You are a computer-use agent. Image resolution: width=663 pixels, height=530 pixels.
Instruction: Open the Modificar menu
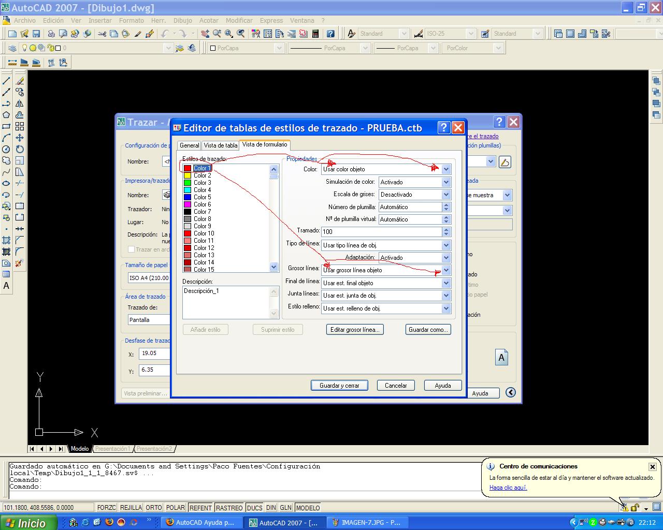coord(239,21)
